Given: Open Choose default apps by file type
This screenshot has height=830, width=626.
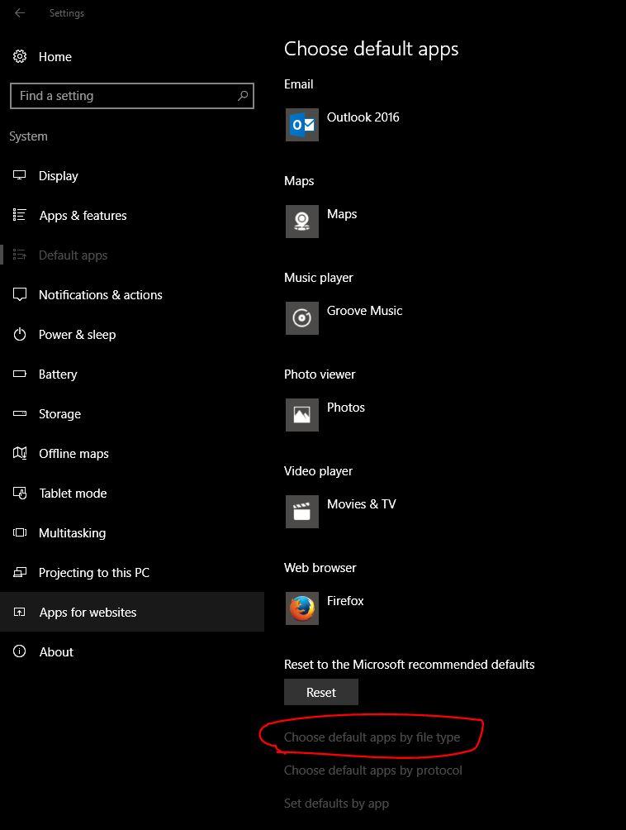Looking at the screenshot, I should (372, 737).
